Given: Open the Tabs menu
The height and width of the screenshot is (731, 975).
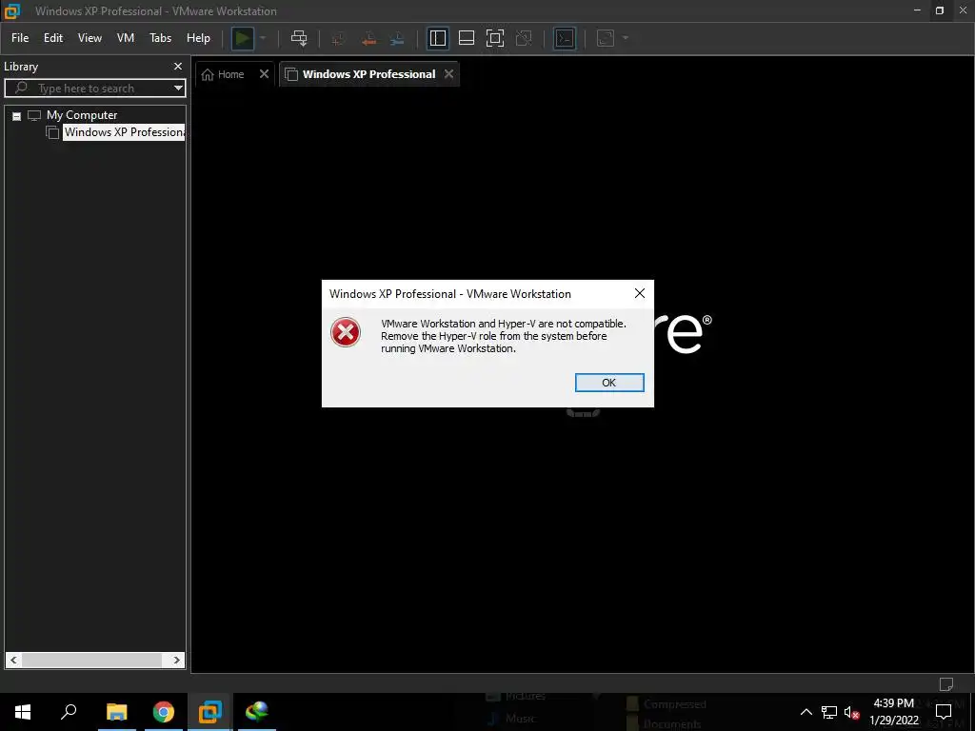Looking at the screenshot, I should pos(160,38).
